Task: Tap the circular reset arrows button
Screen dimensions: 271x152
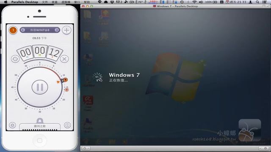Action: pyautogui.click(x=15, y=59)
